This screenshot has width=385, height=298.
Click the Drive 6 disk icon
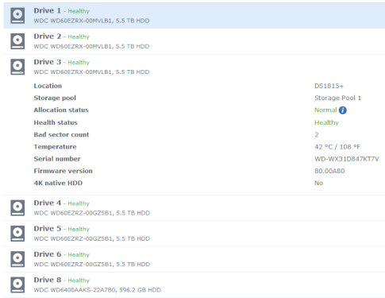point(17,259)
